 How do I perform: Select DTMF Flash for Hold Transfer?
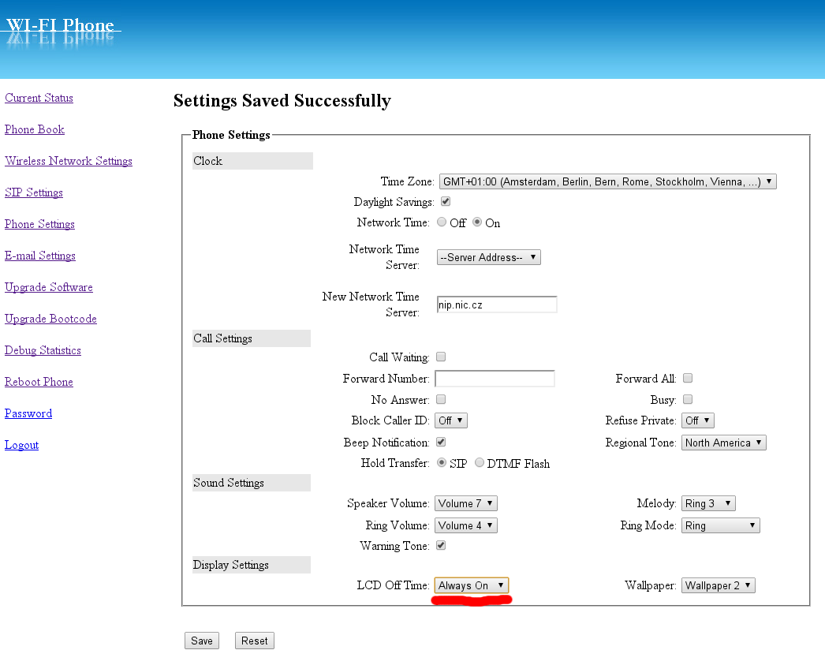[480, 463]
